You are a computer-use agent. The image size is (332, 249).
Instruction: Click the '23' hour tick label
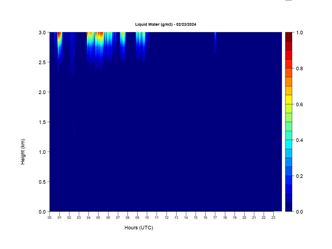click(x=273, y=218)
